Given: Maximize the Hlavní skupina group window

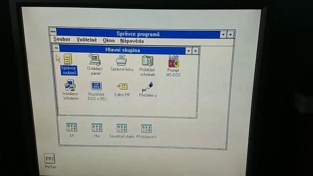Looking at the screenshot, I should coord(196,51).
